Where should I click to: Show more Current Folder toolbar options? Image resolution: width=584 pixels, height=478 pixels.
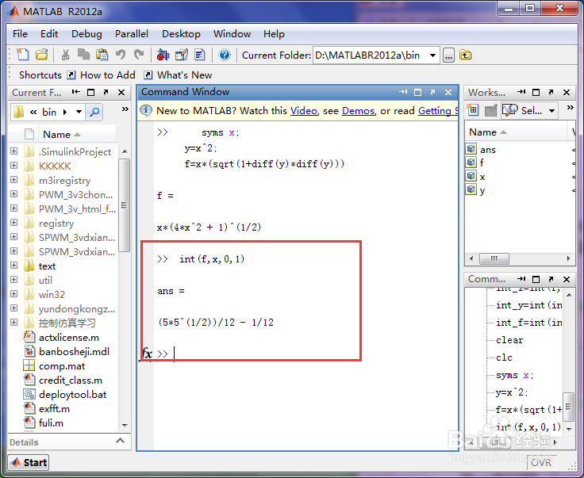[125, 109]
